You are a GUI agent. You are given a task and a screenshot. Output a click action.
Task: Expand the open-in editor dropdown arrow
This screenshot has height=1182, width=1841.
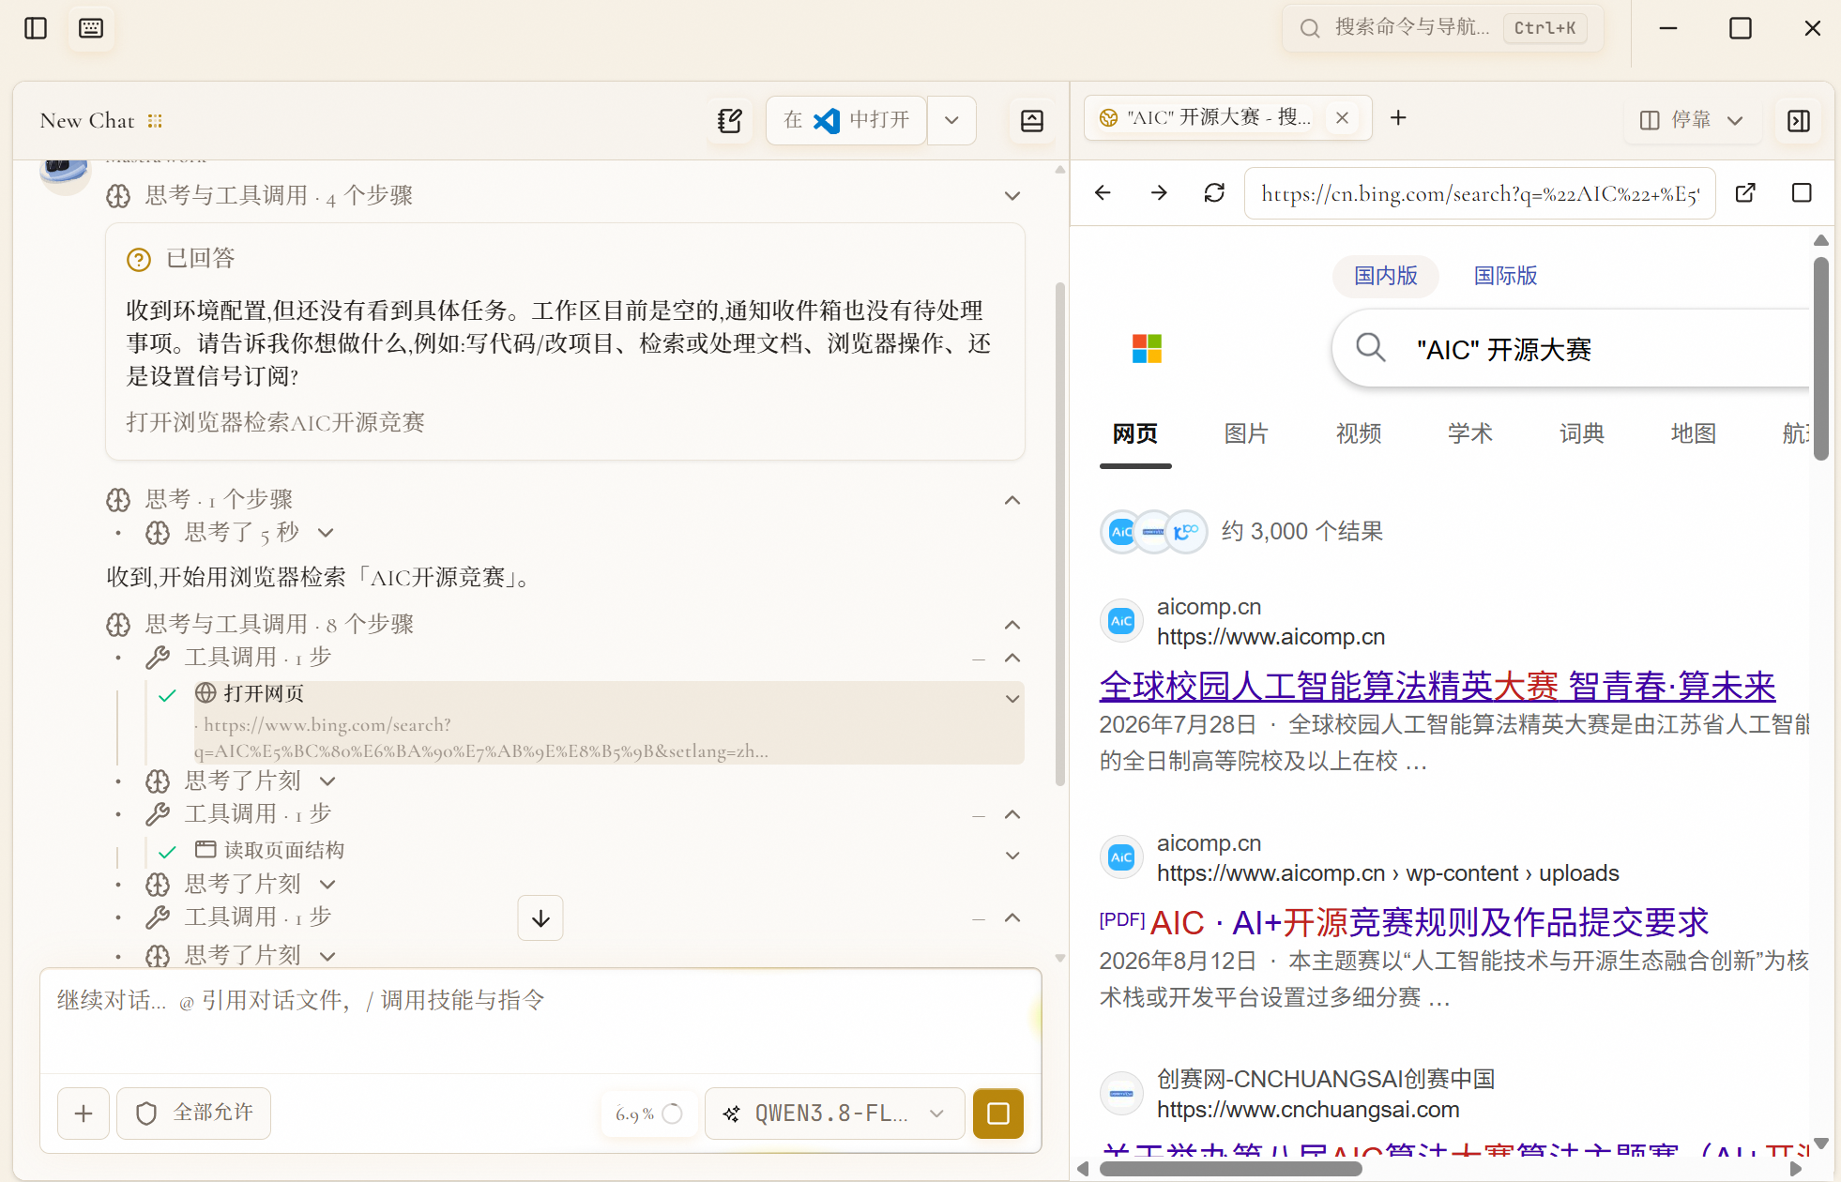(x=951, y=120)
